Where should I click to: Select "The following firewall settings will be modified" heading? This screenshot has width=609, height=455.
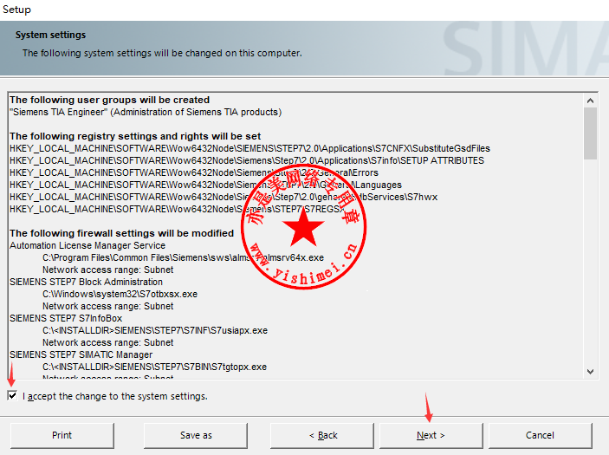tap(121, 233)
